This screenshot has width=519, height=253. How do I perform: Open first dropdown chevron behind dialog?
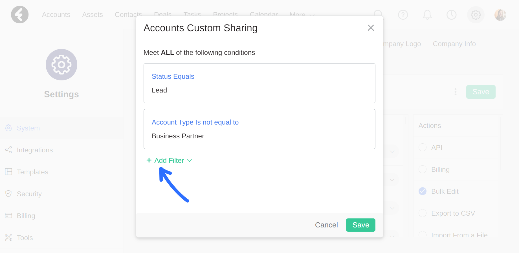point(392,151)
